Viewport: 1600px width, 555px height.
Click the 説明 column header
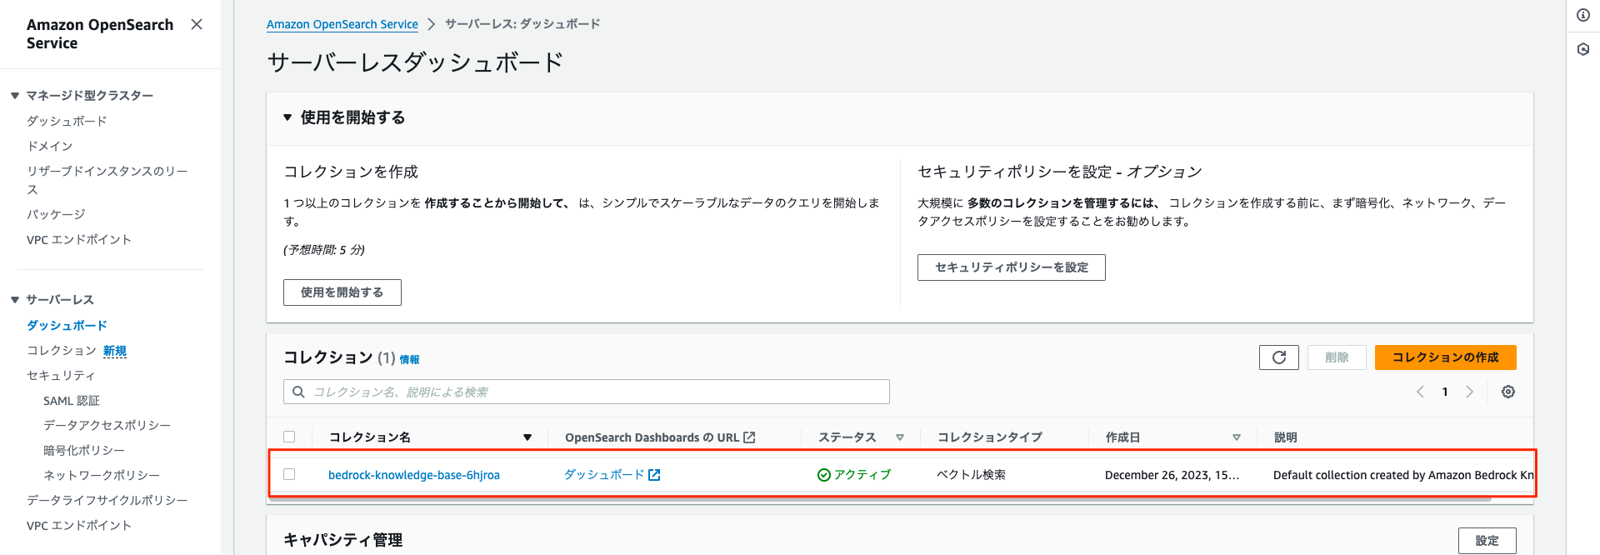[1286, 437]
